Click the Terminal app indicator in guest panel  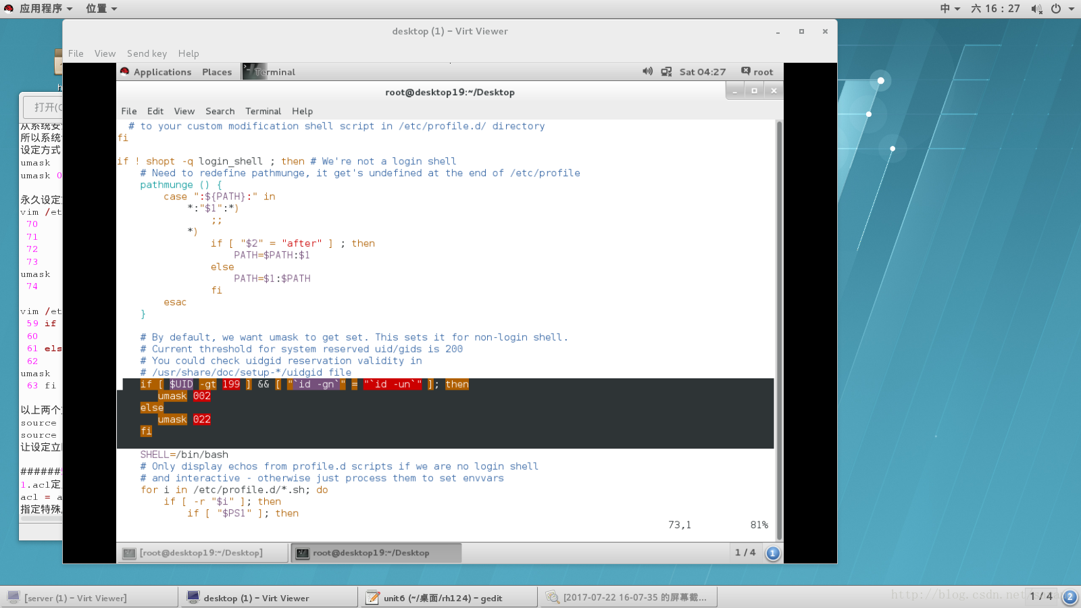270,72
